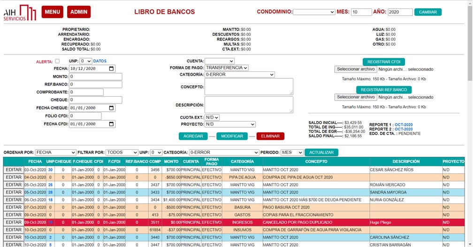Screen dimensions: 473x247
Task: Open the FILTRAR POR dropdown showing TODOS
Action: pos(122,153)
